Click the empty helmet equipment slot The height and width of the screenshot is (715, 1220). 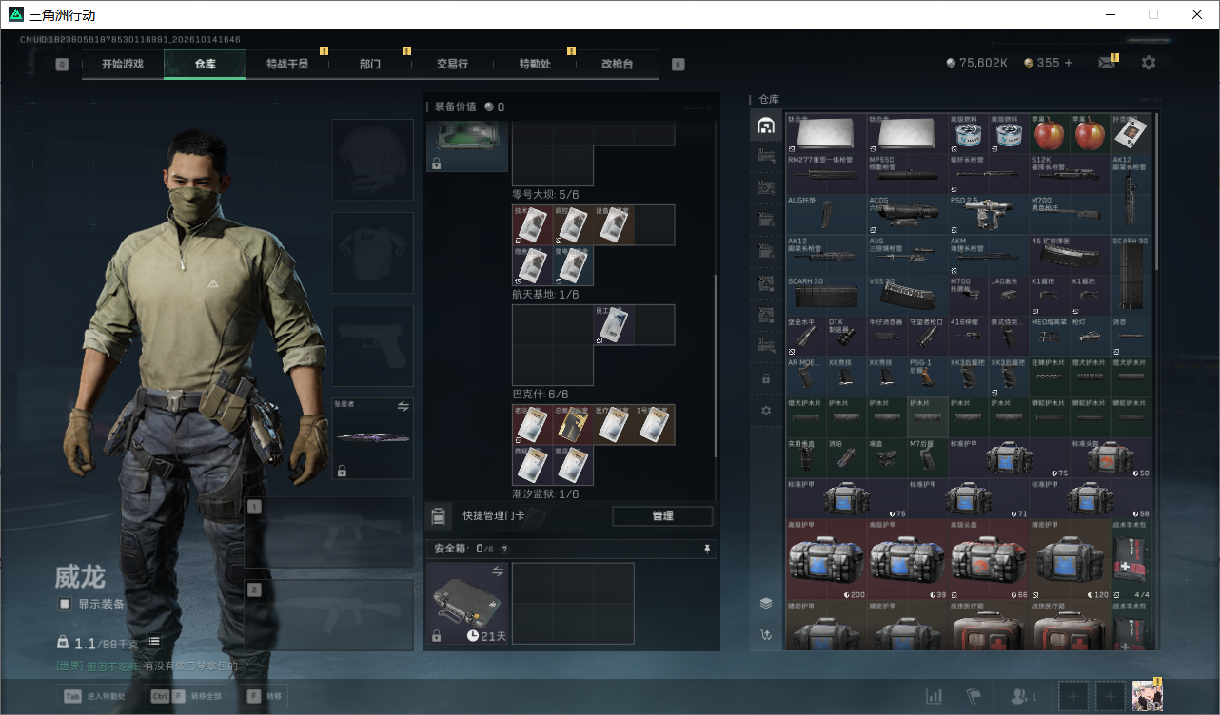[373, 160]
